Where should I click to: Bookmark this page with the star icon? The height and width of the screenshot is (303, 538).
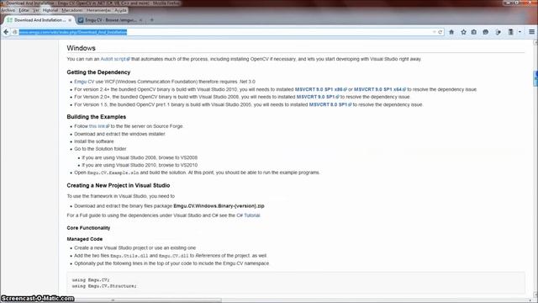tap(463, 32)
